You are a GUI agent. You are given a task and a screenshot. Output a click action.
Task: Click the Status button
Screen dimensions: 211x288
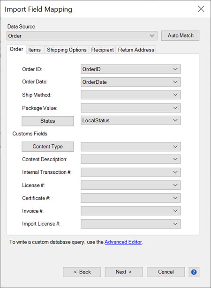(x=48, y=121)
